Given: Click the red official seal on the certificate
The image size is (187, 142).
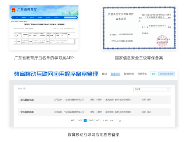Looking at the screenshot, I should 162,41.
